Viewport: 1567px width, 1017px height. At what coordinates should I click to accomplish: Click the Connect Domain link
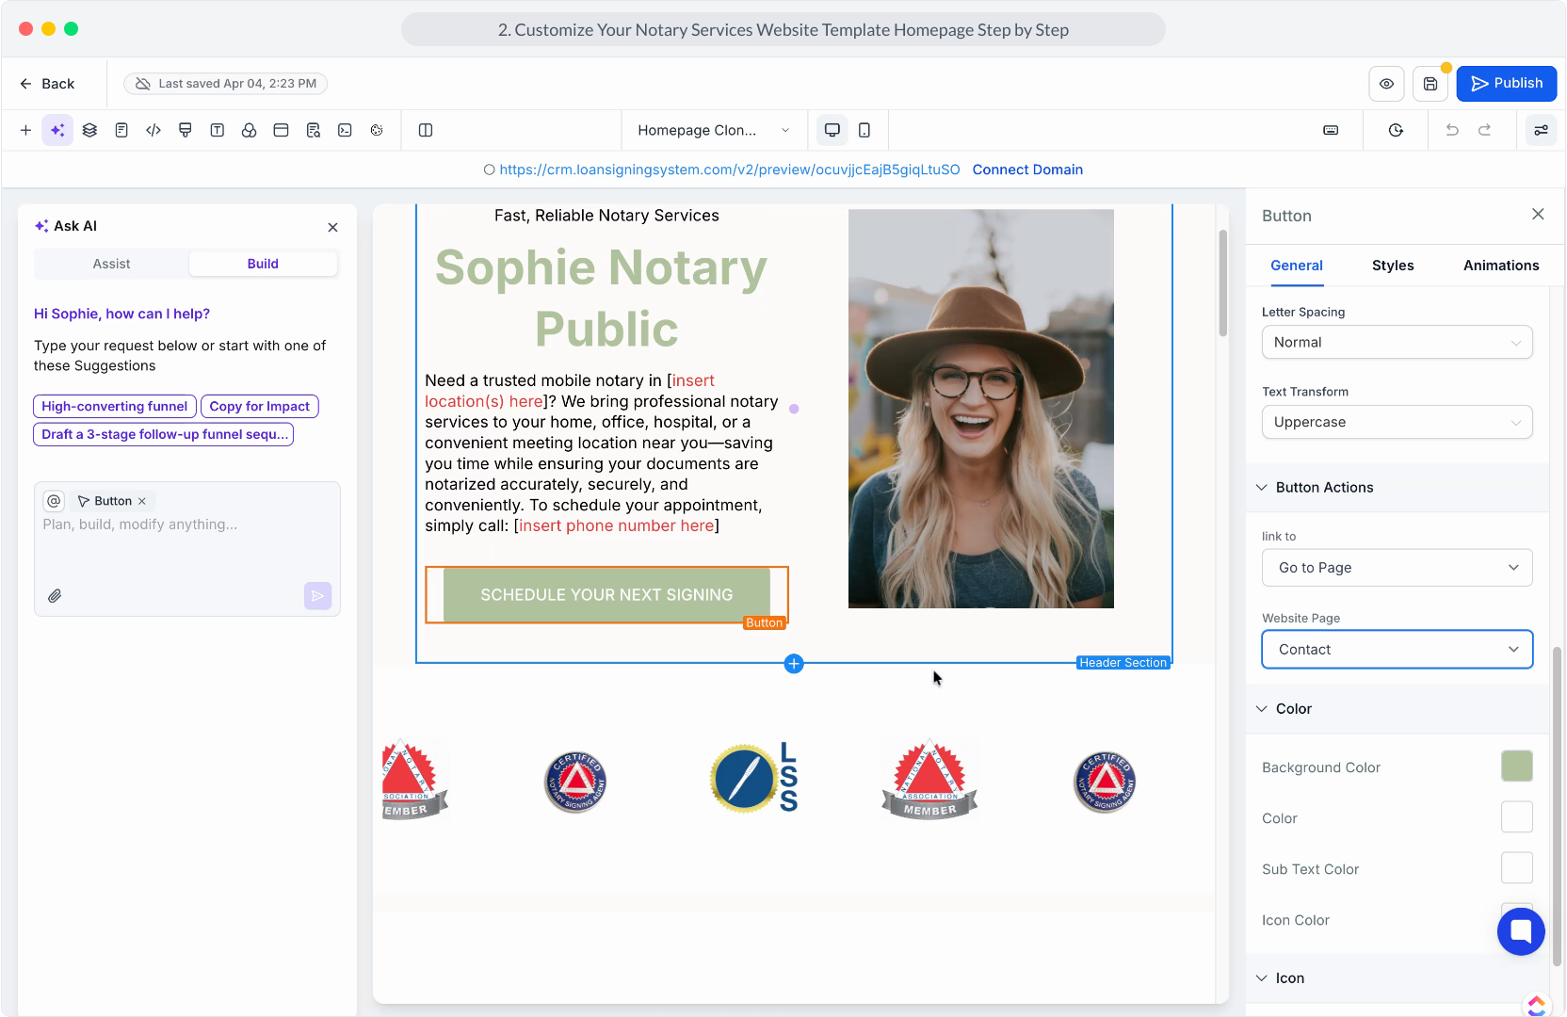[x=1027, y=169]
